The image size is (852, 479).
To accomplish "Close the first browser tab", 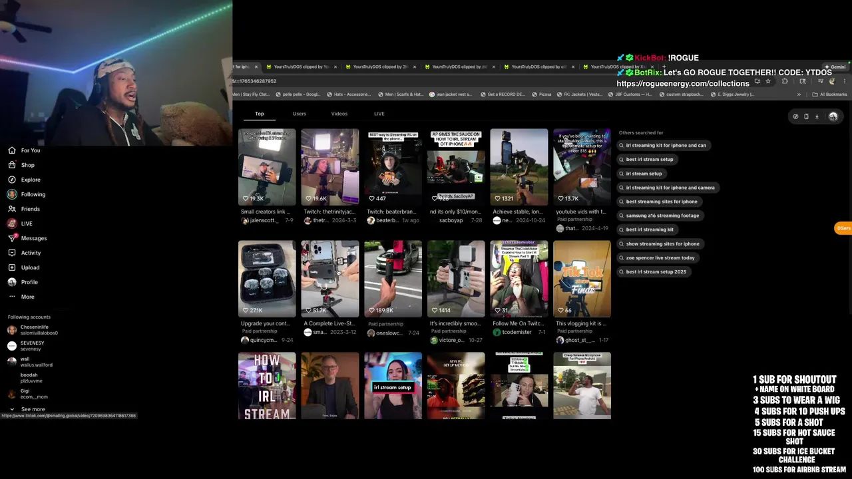I will [256, 67].
